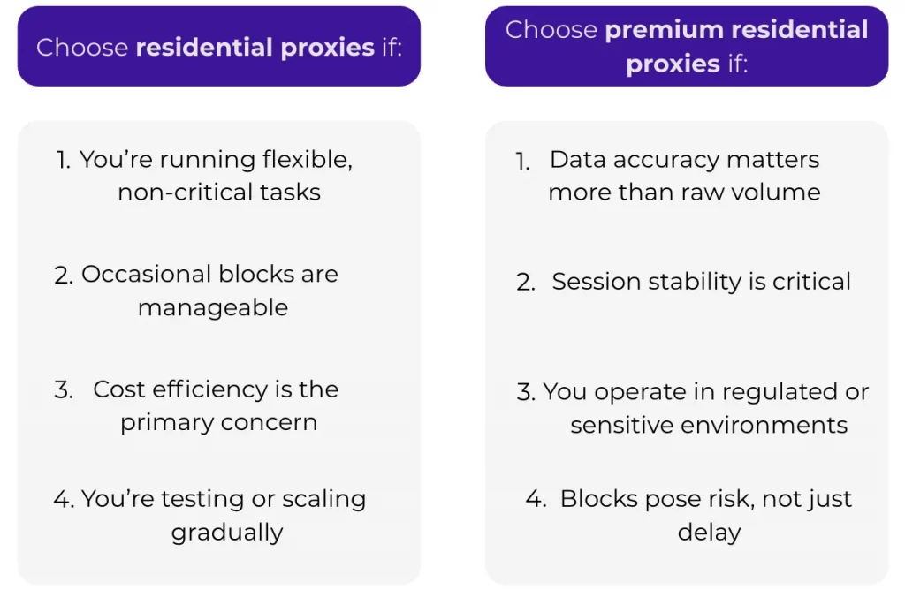Click number 3 before 'You operate in regulated'
Image resolution: width=905 pixels, height=605 pixels.
coord(527,393)
